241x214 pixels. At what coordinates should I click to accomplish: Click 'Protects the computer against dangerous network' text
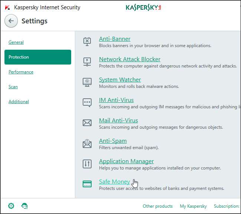[168, 66]
